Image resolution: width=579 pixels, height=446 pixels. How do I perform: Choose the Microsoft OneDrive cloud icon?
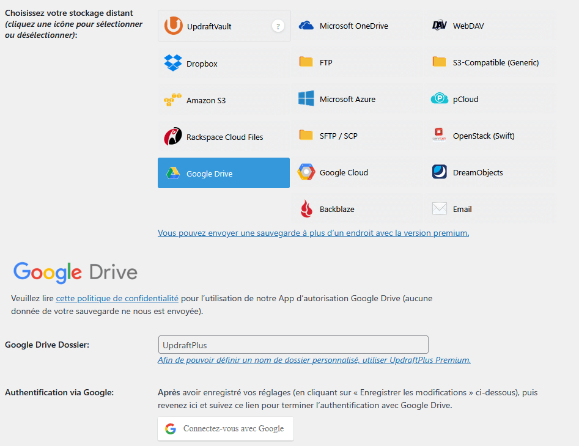click(306, 26)
